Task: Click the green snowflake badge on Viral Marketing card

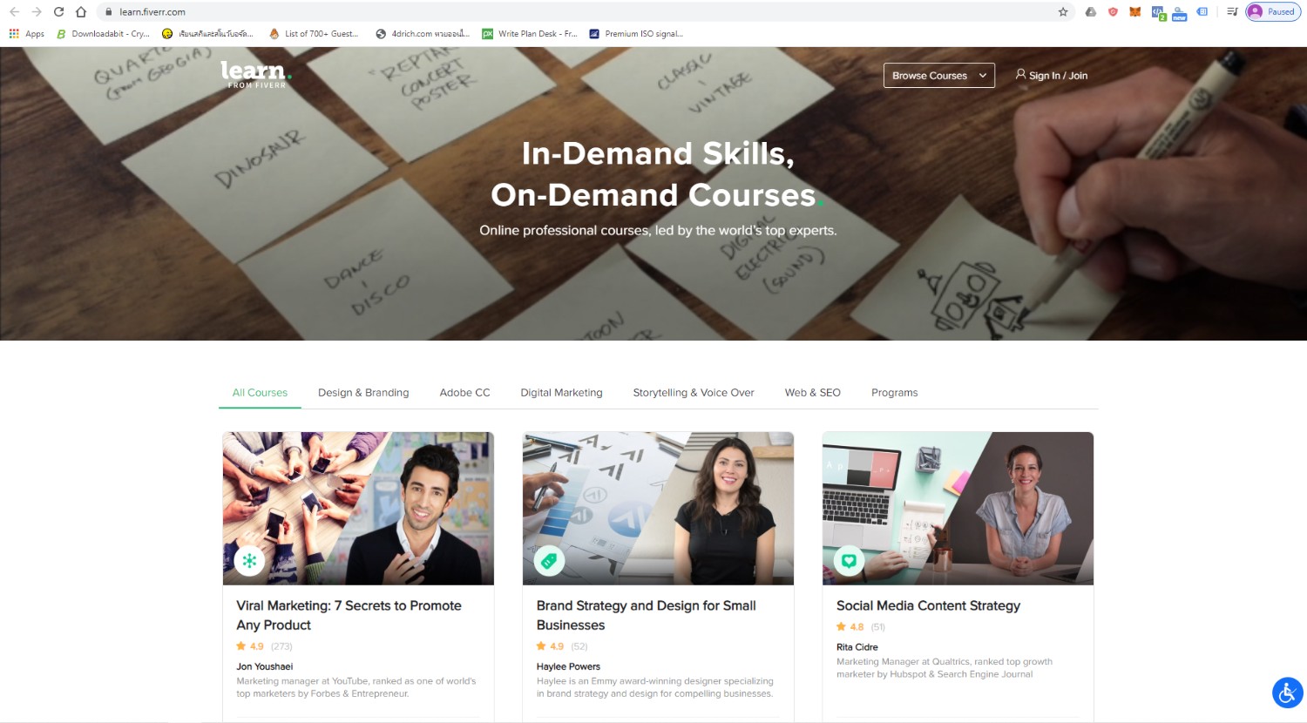Action: coord(249,561)
